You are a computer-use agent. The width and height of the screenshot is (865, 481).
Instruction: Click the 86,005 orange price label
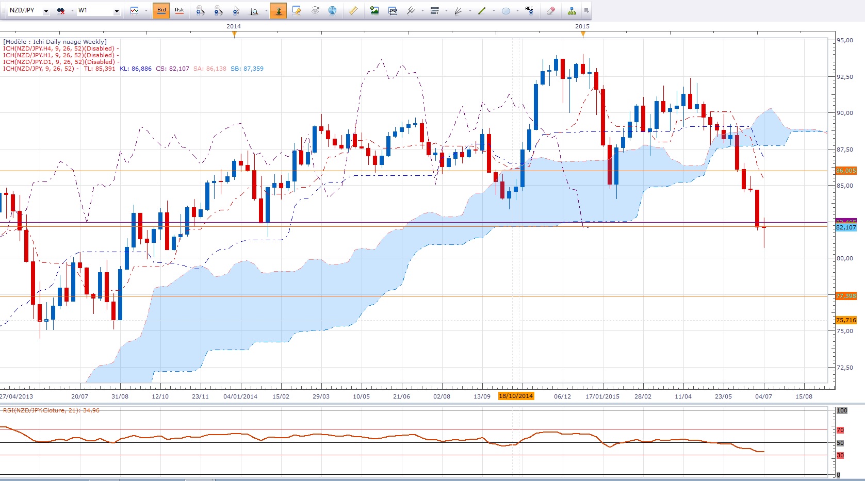click(846, 171)
